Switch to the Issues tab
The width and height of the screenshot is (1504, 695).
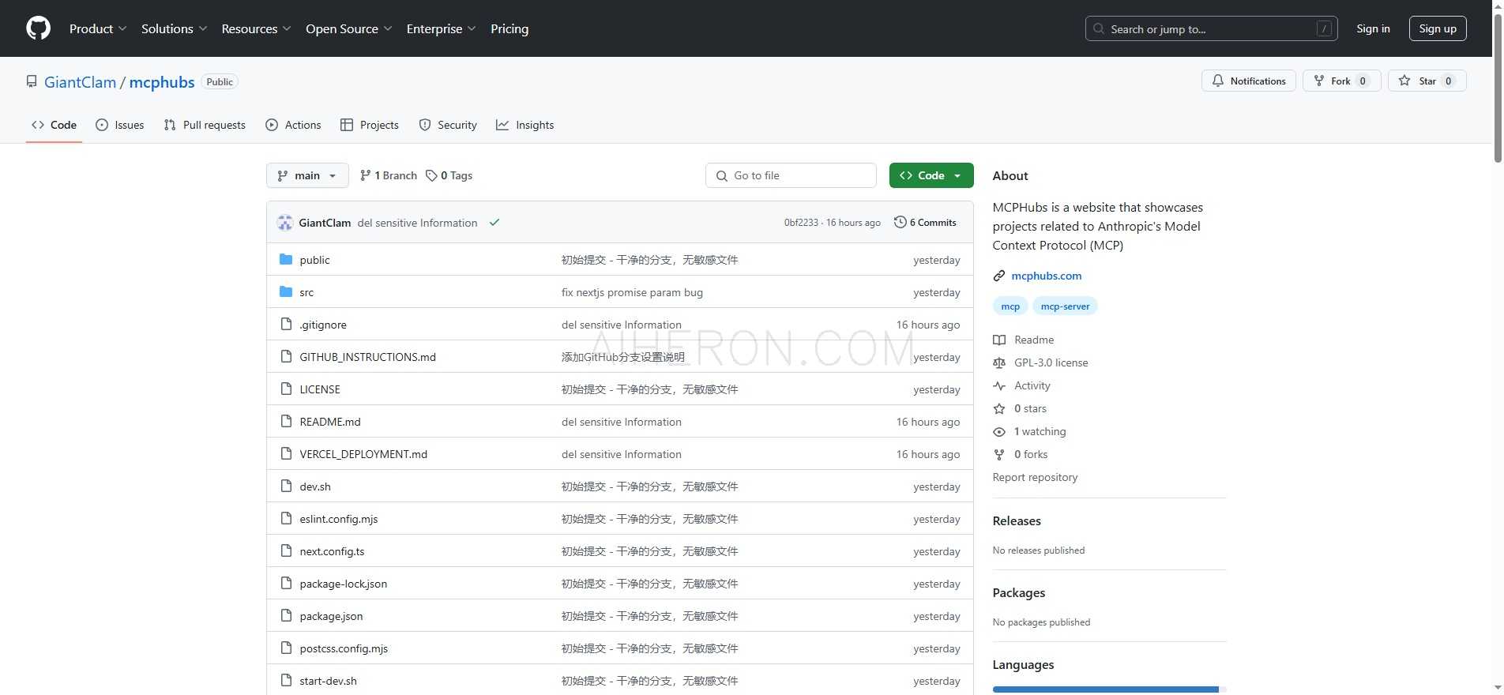pyautogui.click(x=120, y=125)
